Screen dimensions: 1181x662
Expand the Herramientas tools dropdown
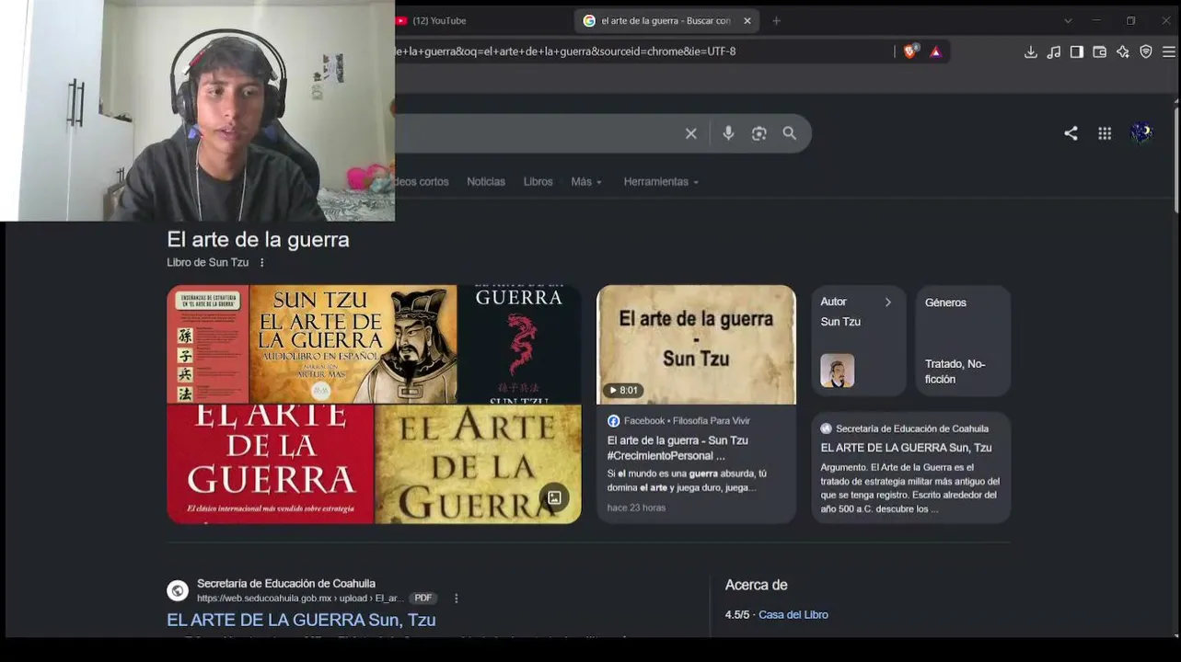point(661,182)
